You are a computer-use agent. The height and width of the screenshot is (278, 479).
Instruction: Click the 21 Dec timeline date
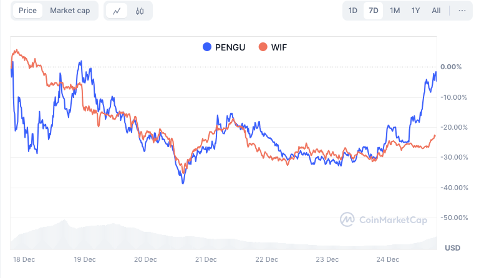[206, 259]
